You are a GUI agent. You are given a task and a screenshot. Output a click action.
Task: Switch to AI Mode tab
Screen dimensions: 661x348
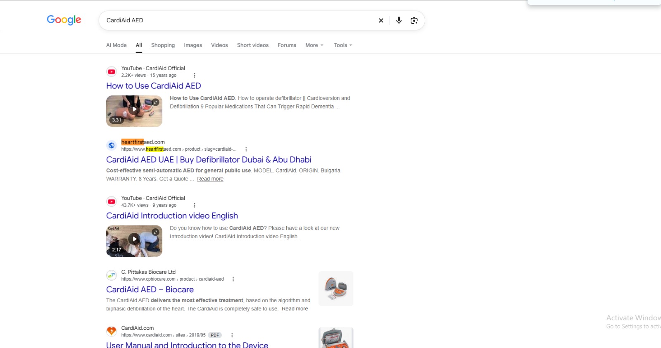click(117, 45)
